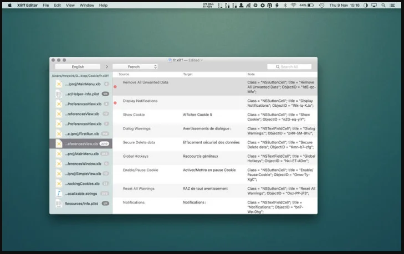Click the battery 44% indicator
Image resolution: width=404 pixels, height=254 pixels.
[306, 5]
